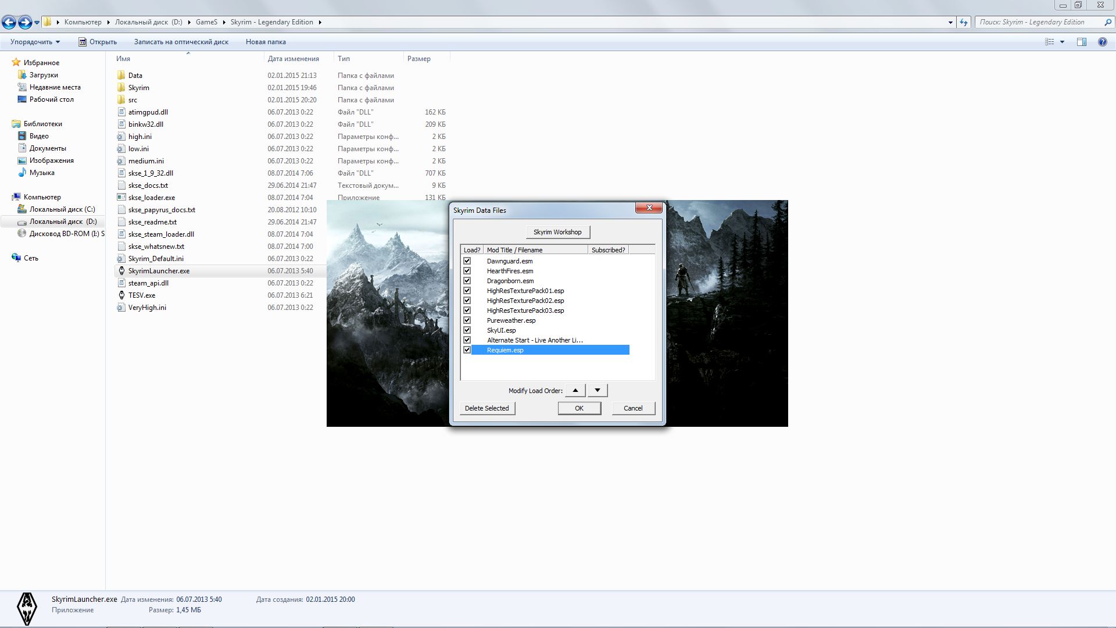Cancel the Skyrim Data Files dialog

[x=633, y=408]
